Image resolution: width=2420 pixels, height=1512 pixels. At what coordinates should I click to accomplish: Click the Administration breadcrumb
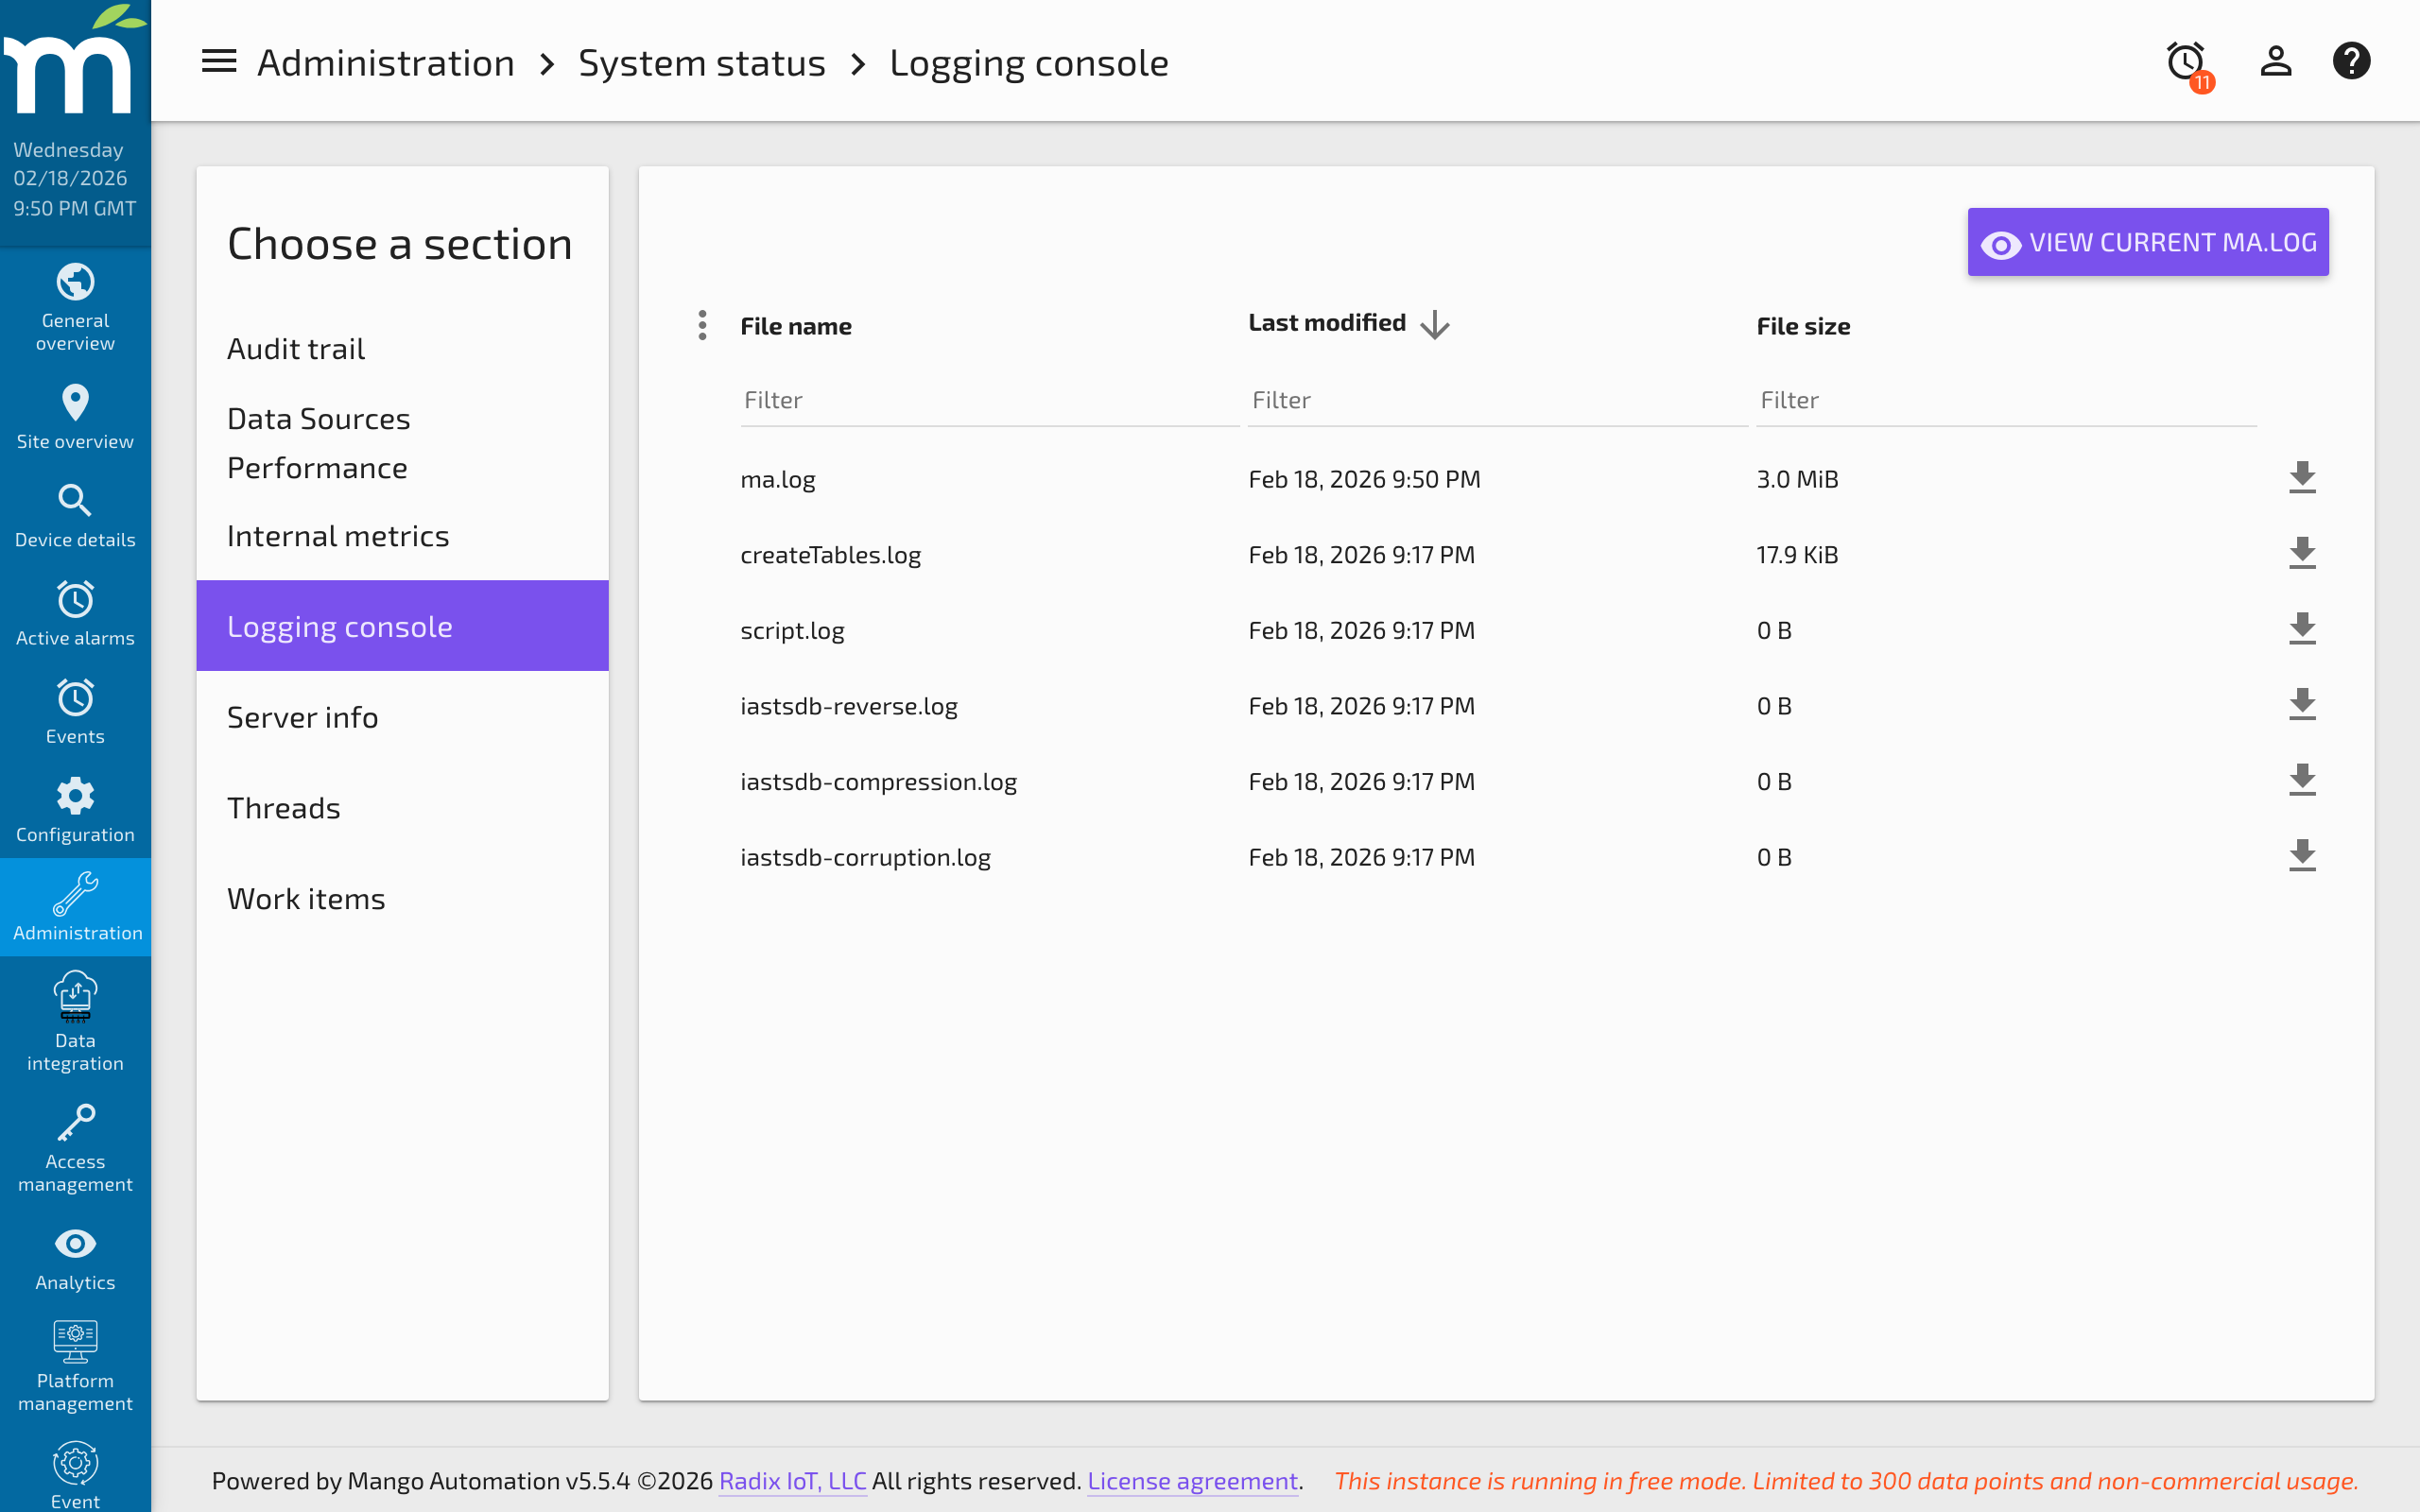385,61
